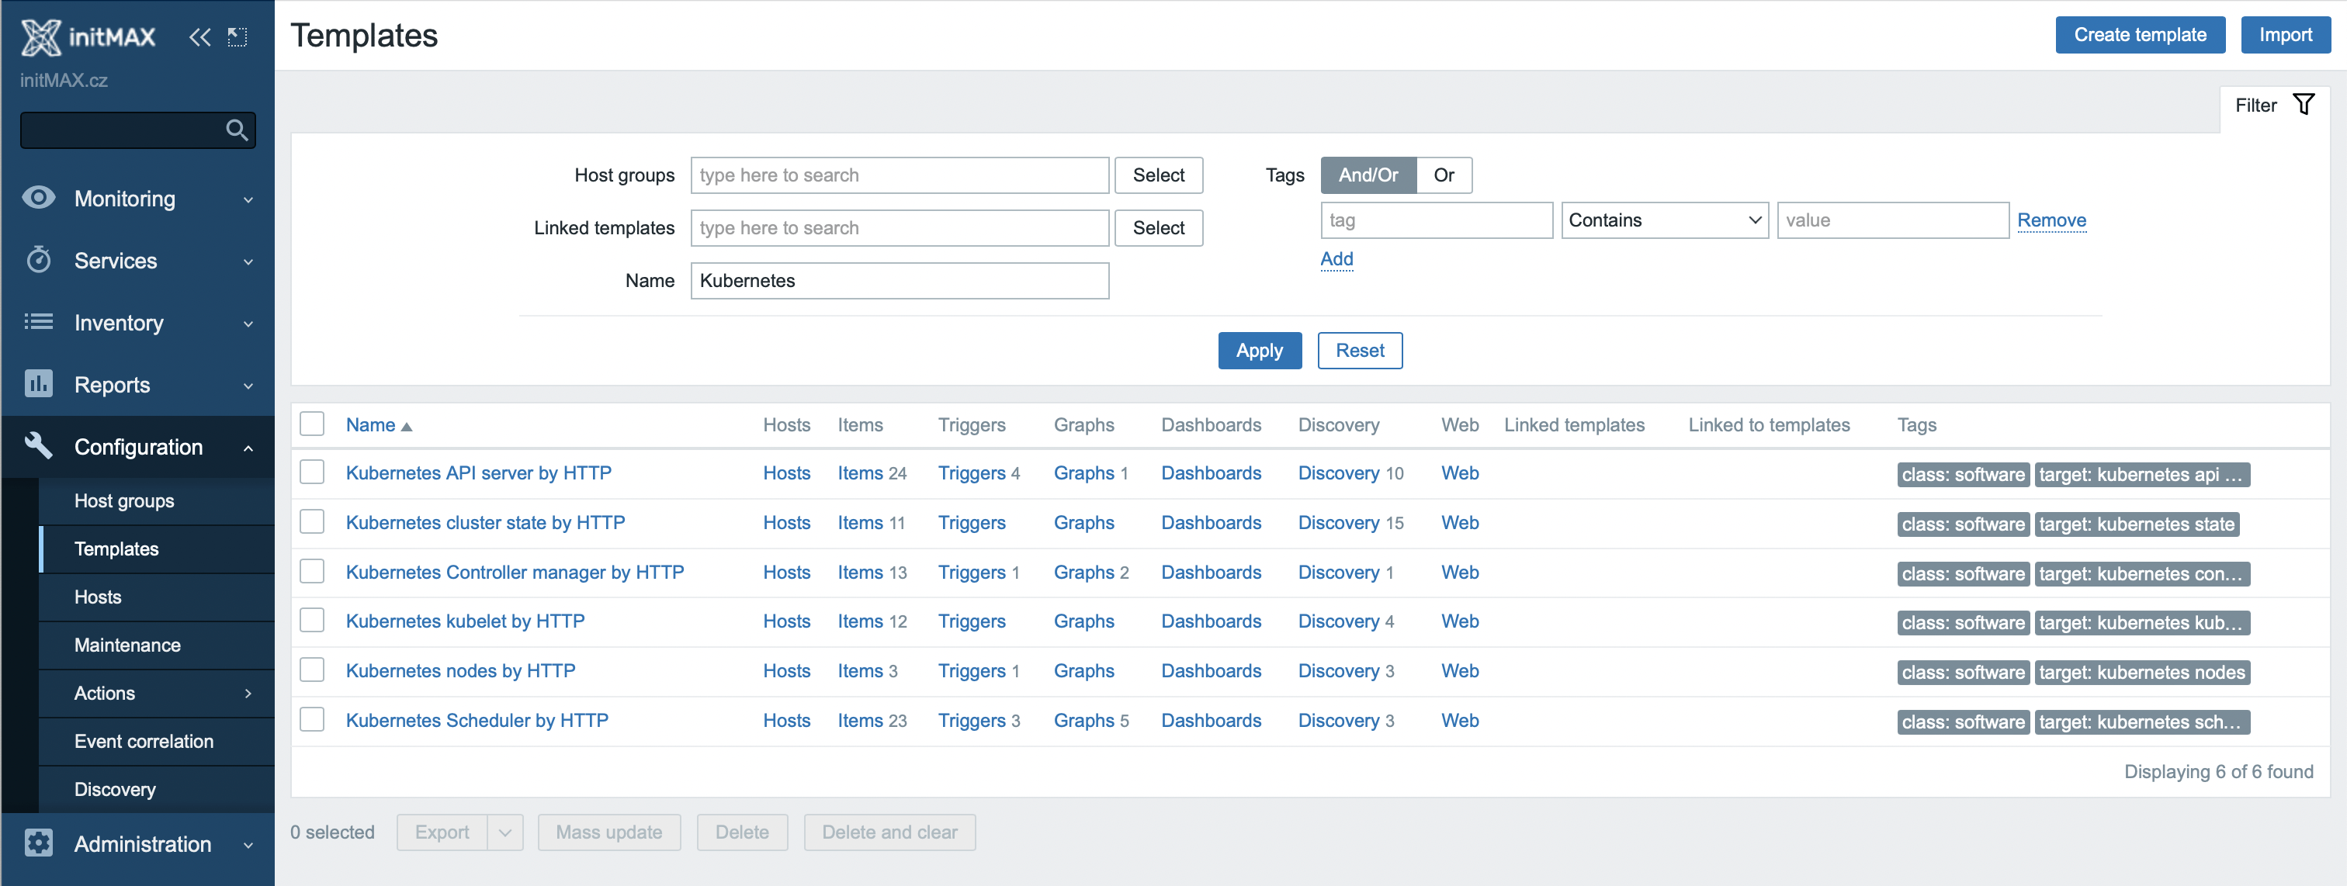The height and width of the screenshot is (886, 2347).
Task: Expand the Monitoring menu chevron
Action: pos(248,199)
